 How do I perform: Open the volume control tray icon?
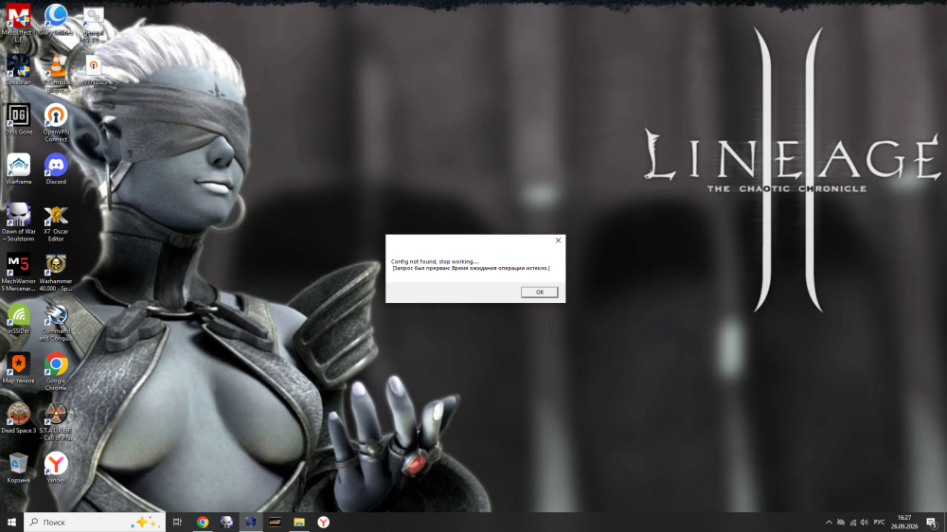(x=865, y=523)
